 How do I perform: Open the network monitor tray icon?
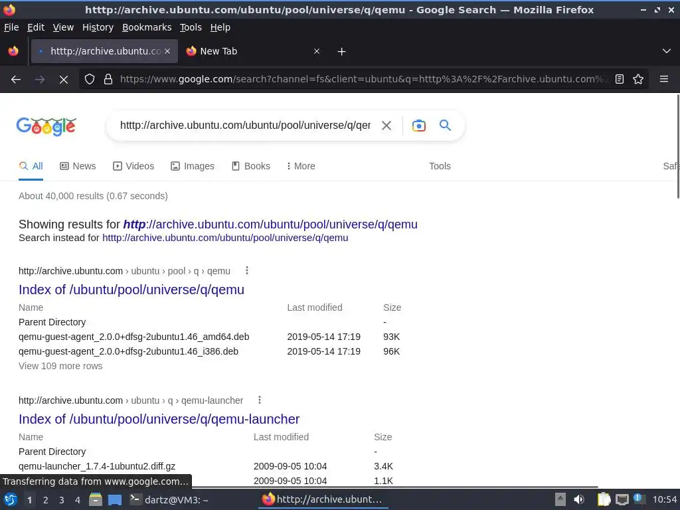[622, 499]
